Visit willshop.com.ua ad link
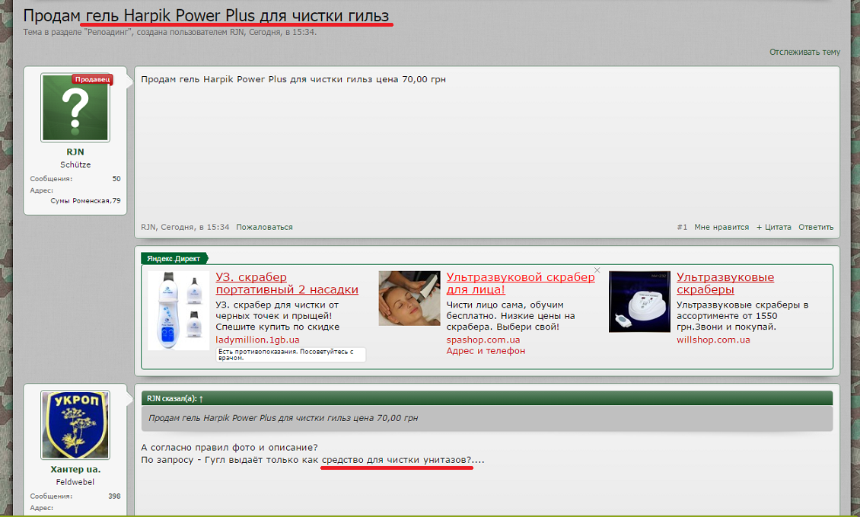Image resolution: width=860 pixels, height=517 pixels. coord(713,340)
